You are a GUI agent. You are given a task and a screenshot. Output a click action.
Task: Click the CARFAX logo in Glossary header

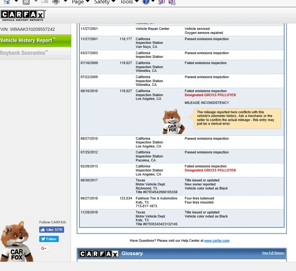click(x=99, y=254)
